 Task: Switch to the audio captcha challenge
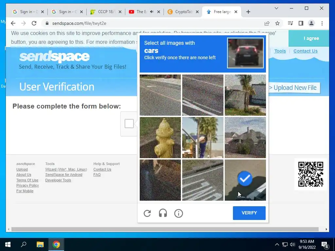coord(163,213)
